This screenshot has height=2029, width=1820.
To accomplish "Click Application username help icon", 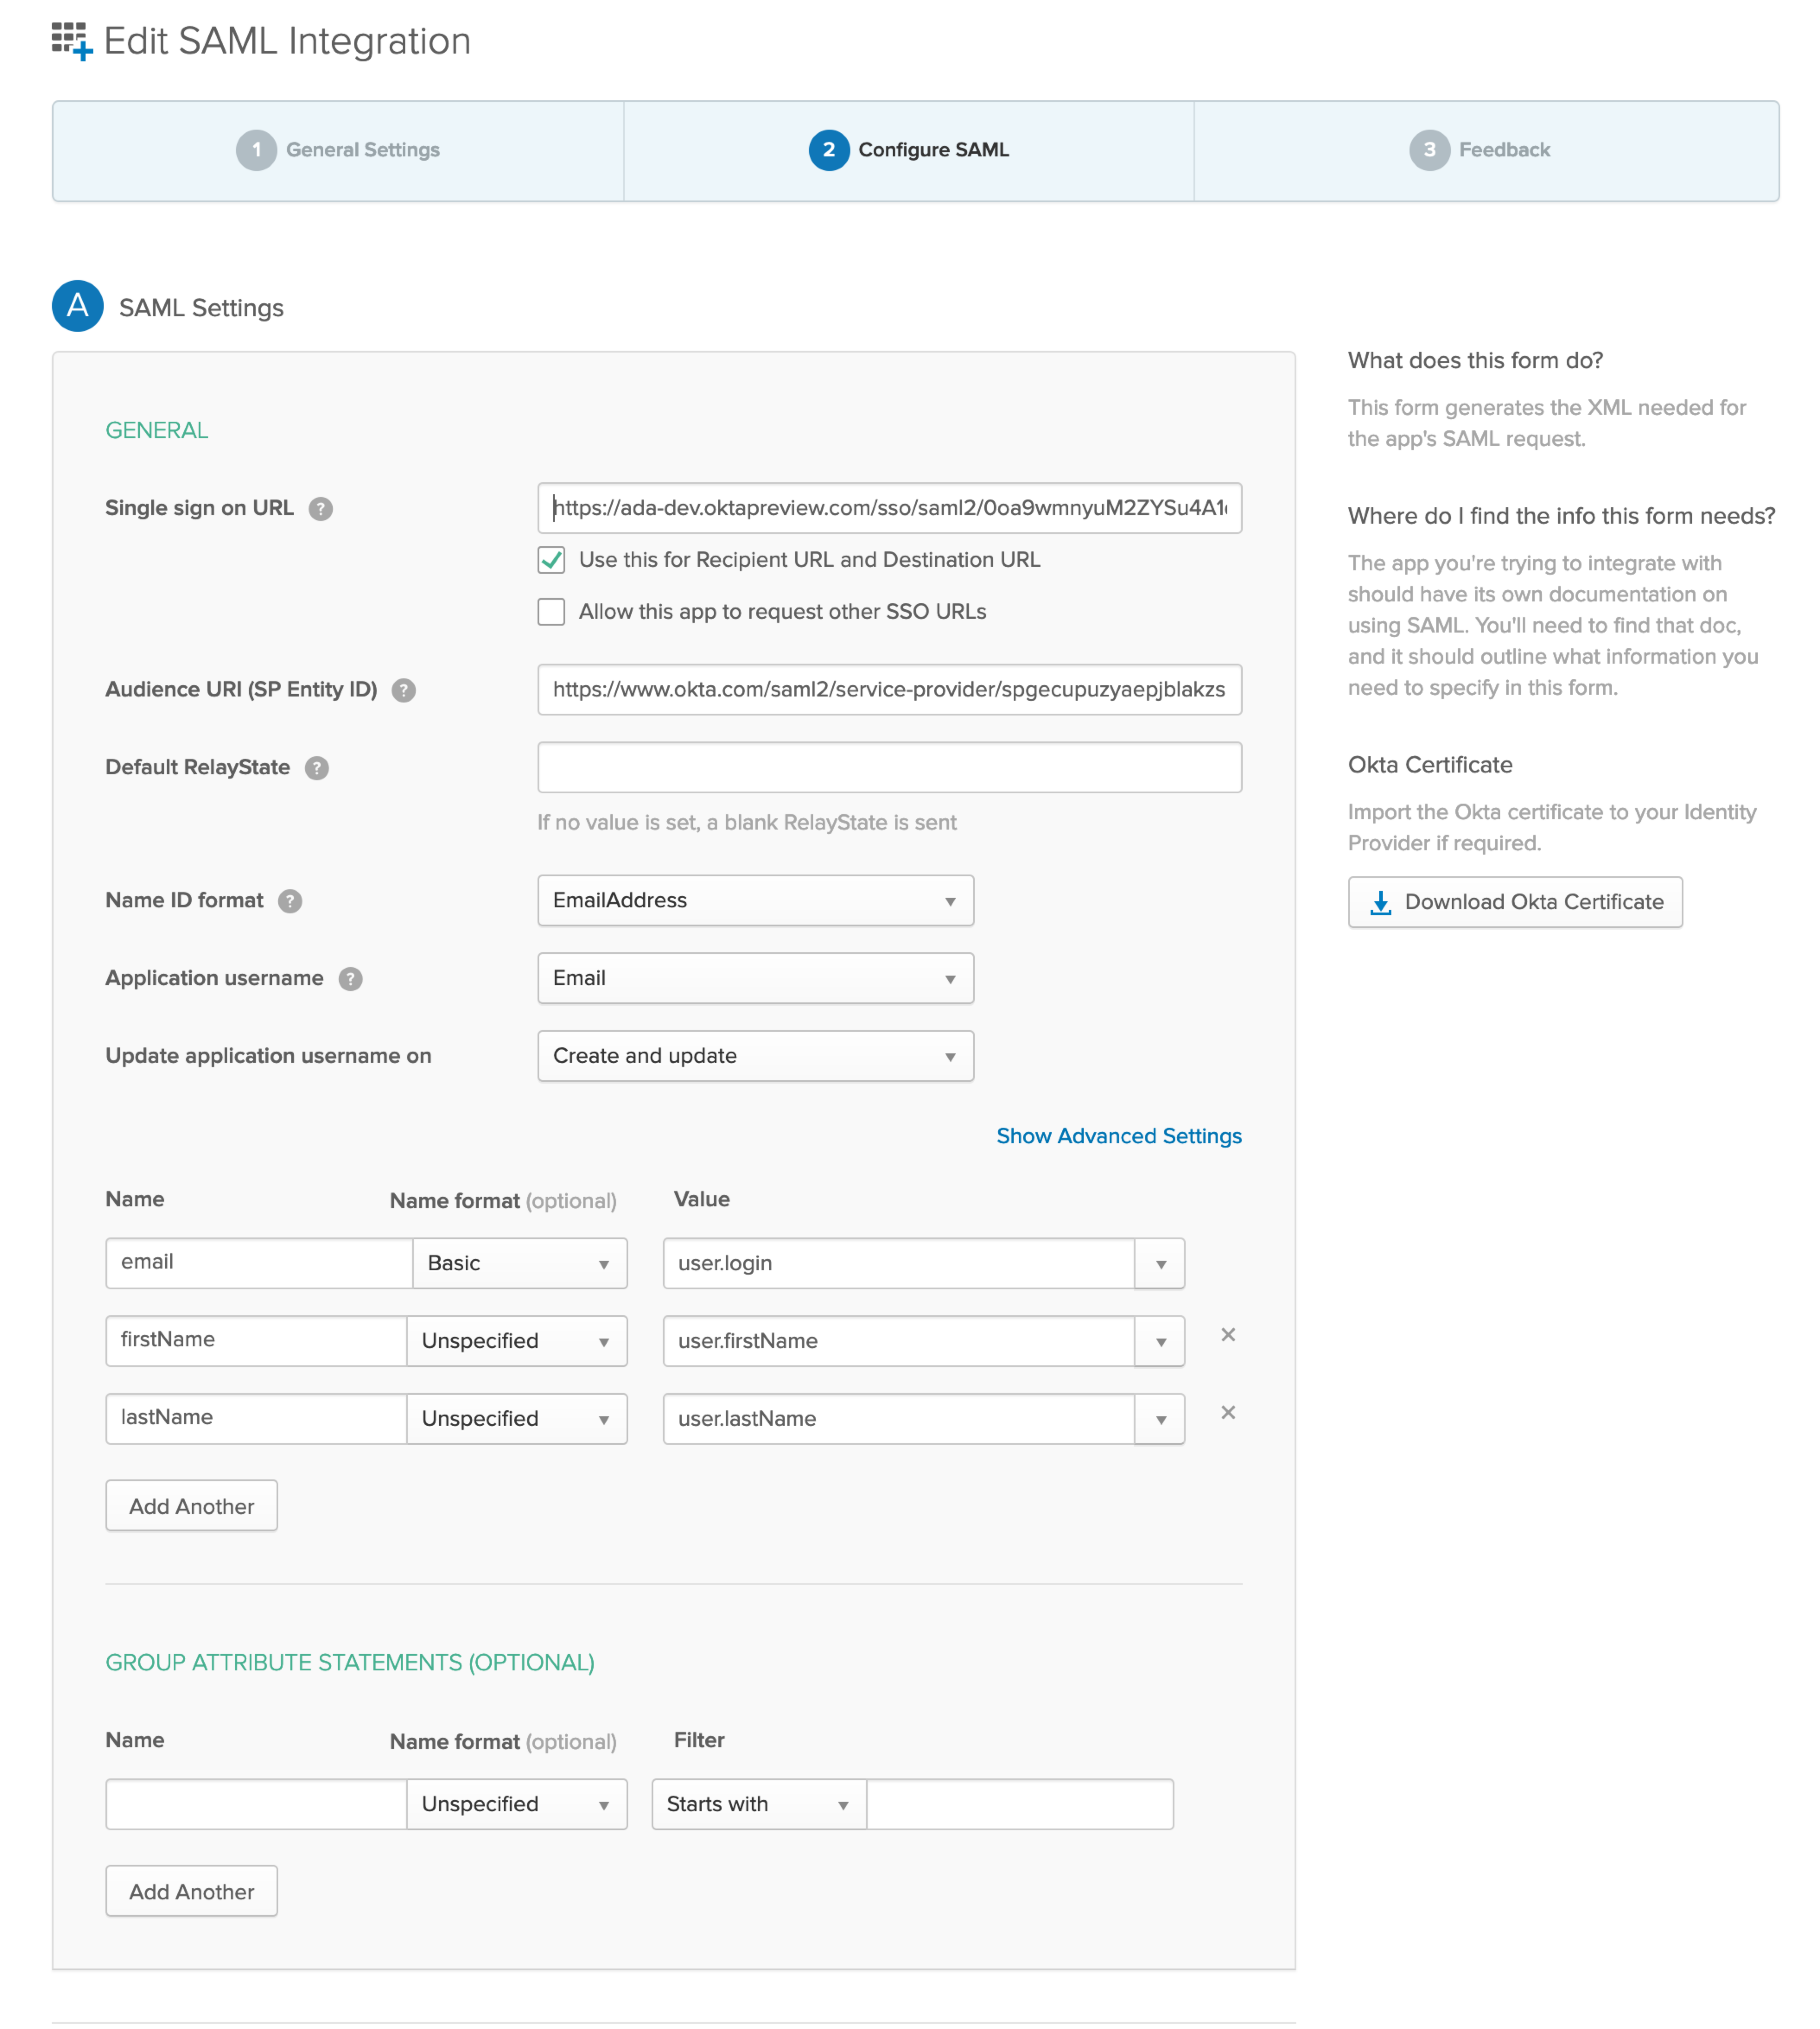I will pos(350,979).
